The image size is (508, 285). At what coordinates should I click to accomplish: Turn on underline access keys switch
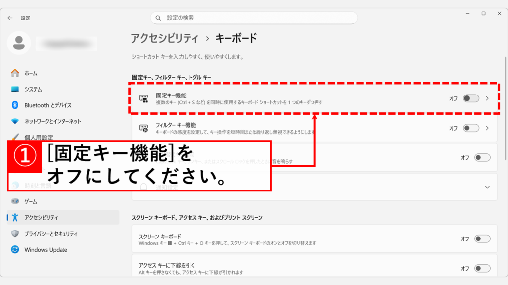click(x=482, y=268)
